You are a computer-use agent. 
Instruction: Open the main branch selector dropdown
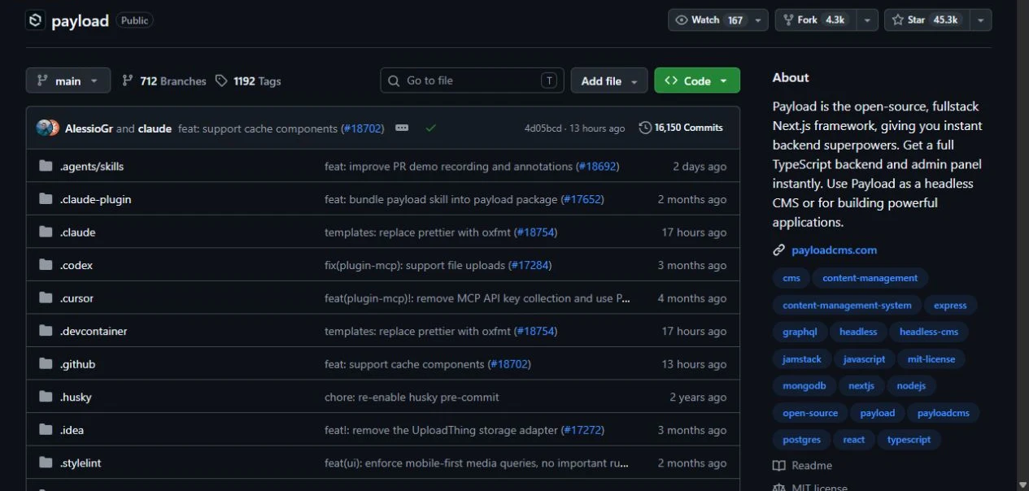point(68,80)
